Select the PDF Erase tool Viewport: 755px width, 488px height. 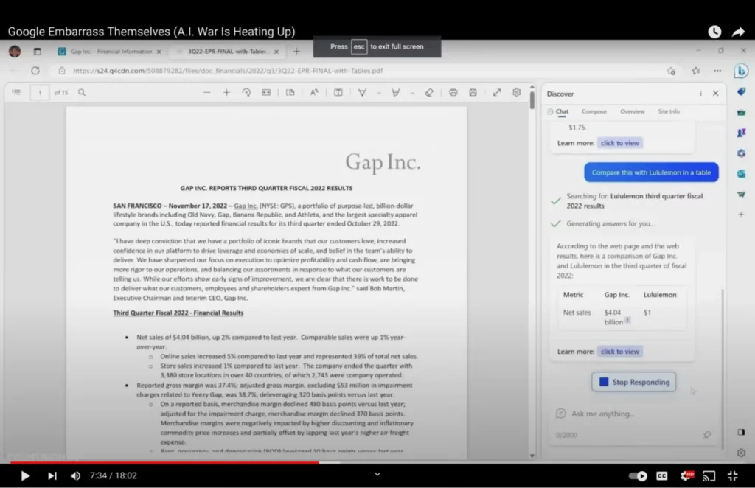(429, 92)
